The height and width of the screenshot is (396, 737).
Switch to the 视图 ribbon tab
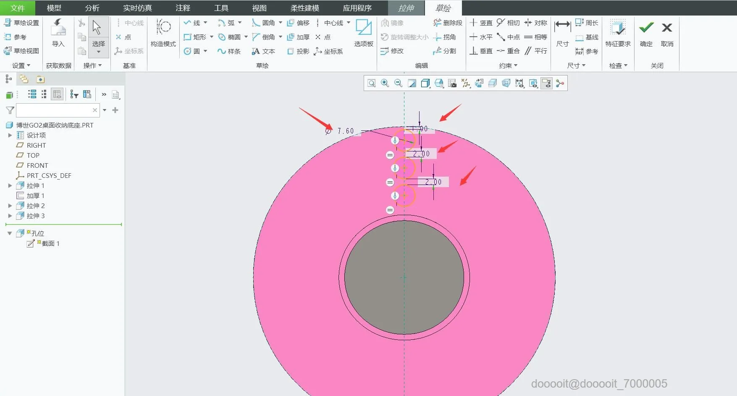pyautogui.click(x=259, y=8)
